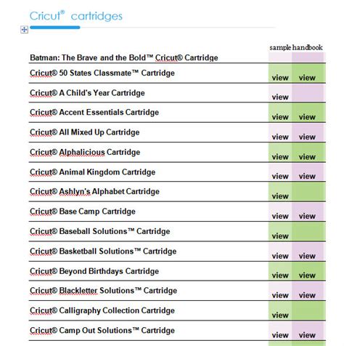The height and width of the screenshot is (346, 344).
Task: View sample for Ashlyn's Alphabet Cartridge
Action: point(280,196)
